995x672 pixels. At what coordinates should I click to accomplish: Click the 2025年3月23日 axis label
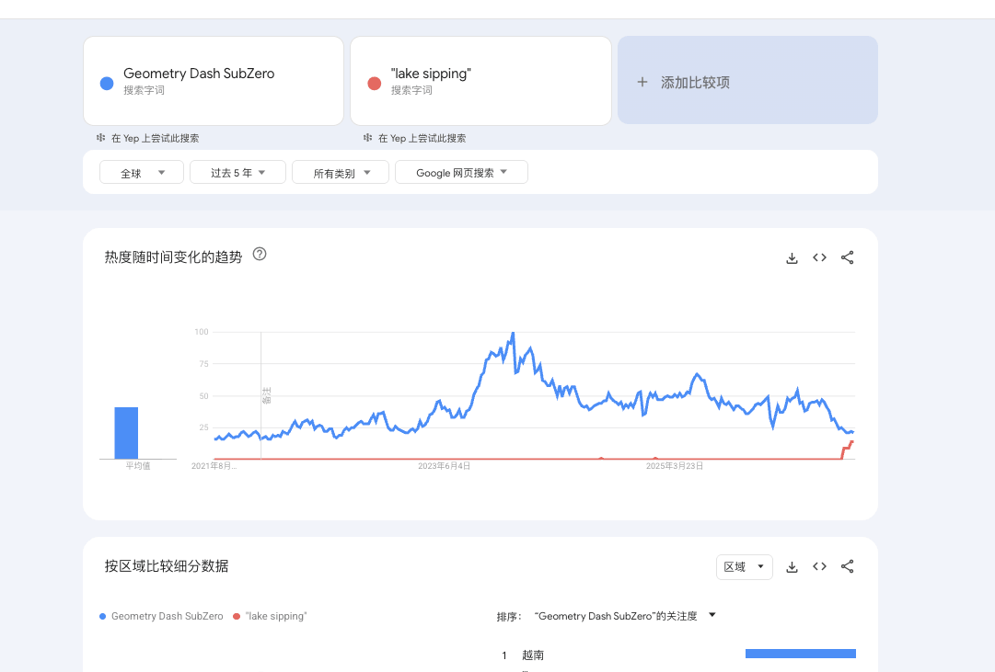[675, 466]
